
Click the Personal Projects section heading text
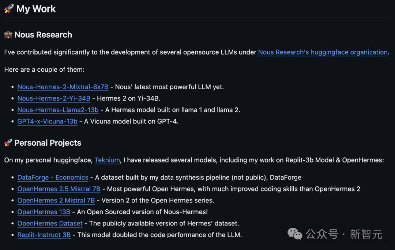(48, 143)
